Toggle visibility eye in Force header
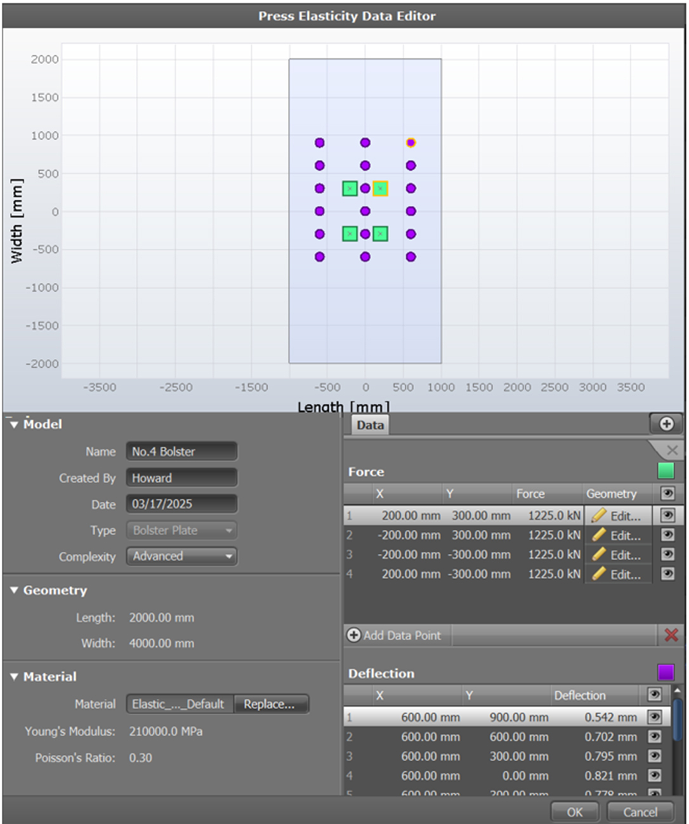 point(667,494)
